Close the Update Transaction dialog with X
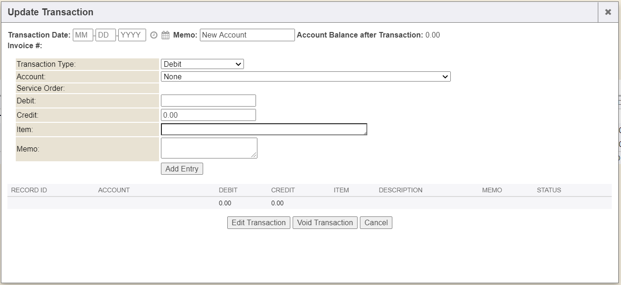 (x=608, y=12)
